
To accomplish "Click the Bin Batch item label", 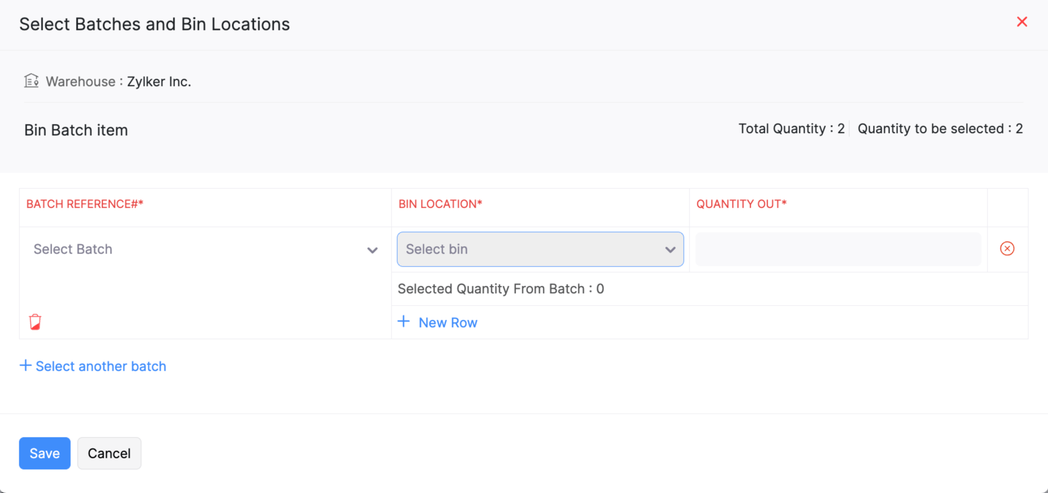I will [x=75, y=130].
